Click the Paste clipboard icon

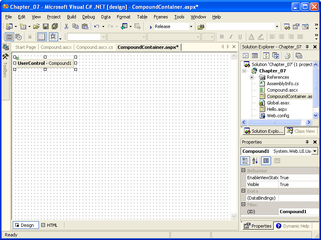[85, 26]
